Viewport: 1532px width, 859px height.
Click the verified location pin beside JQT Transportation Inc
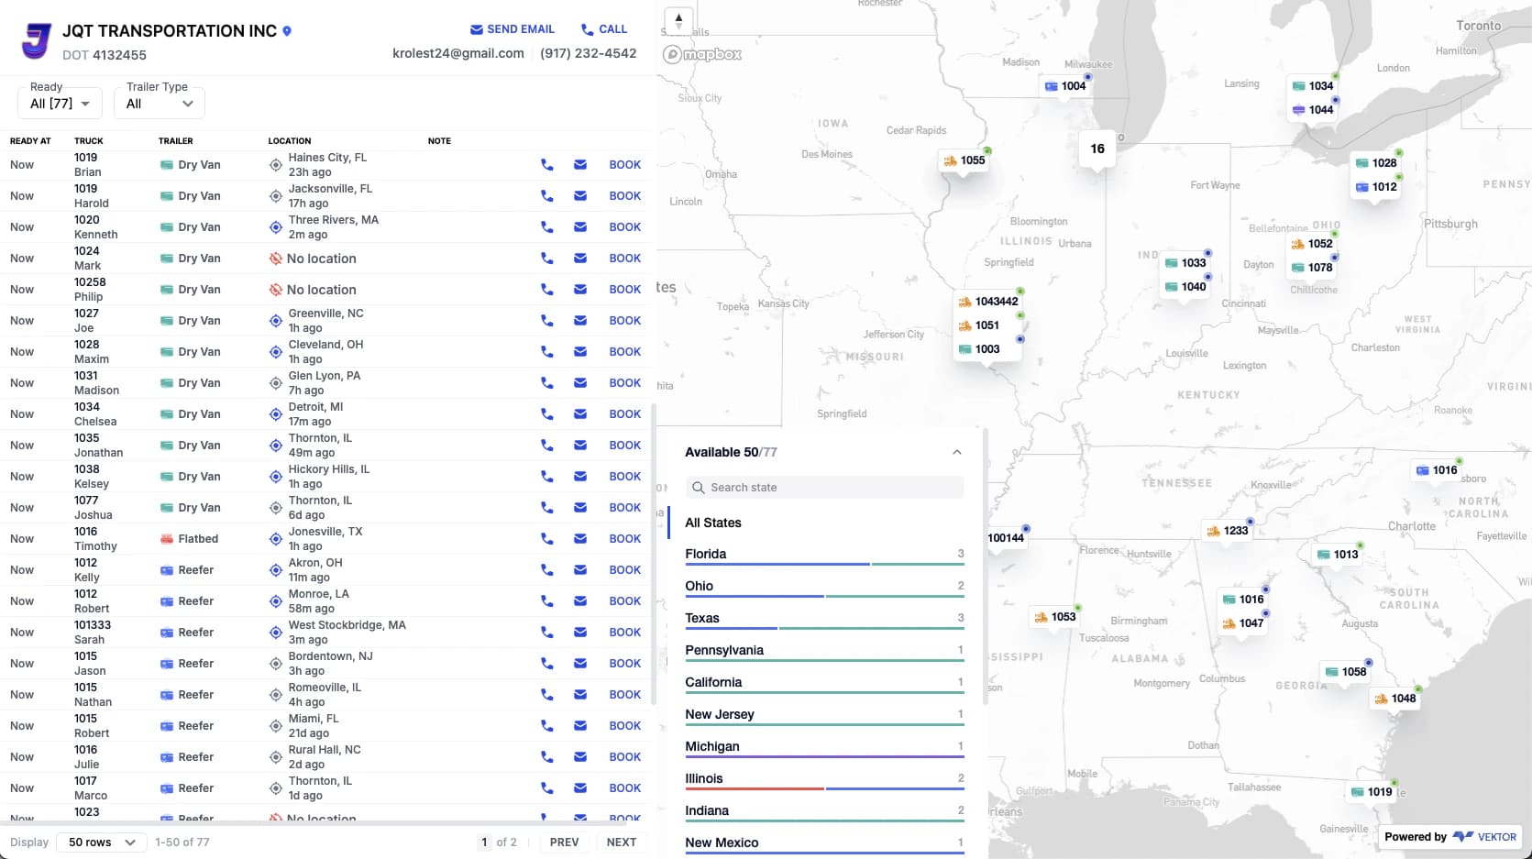(287, 31)
